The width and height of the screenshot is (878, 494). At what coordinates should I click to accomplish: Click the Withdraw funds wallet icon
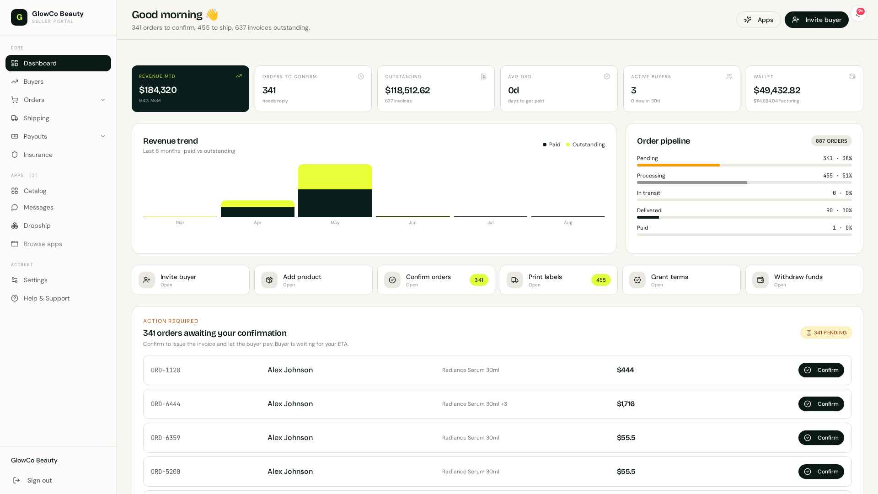(760, 280)
